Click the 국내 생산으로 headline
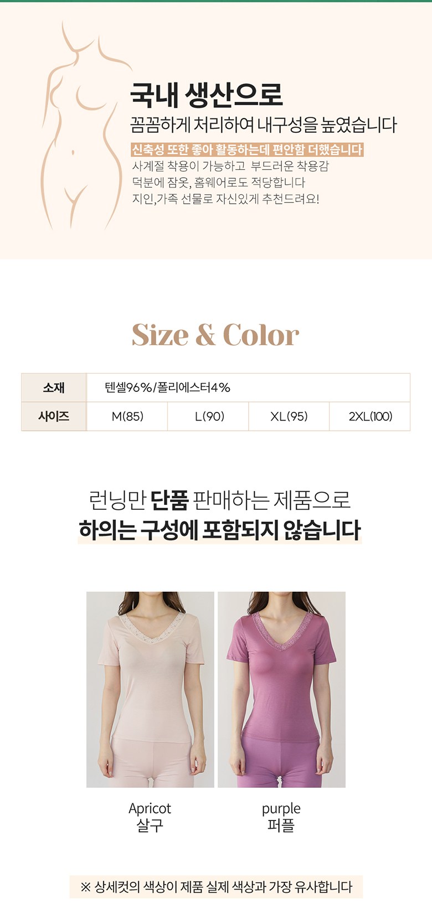The image size is (432, 919). pos(207,95)
